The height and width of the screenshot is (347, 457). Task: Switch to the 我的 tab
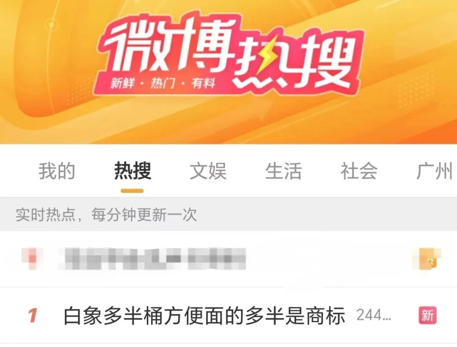(x=57, y=171)
